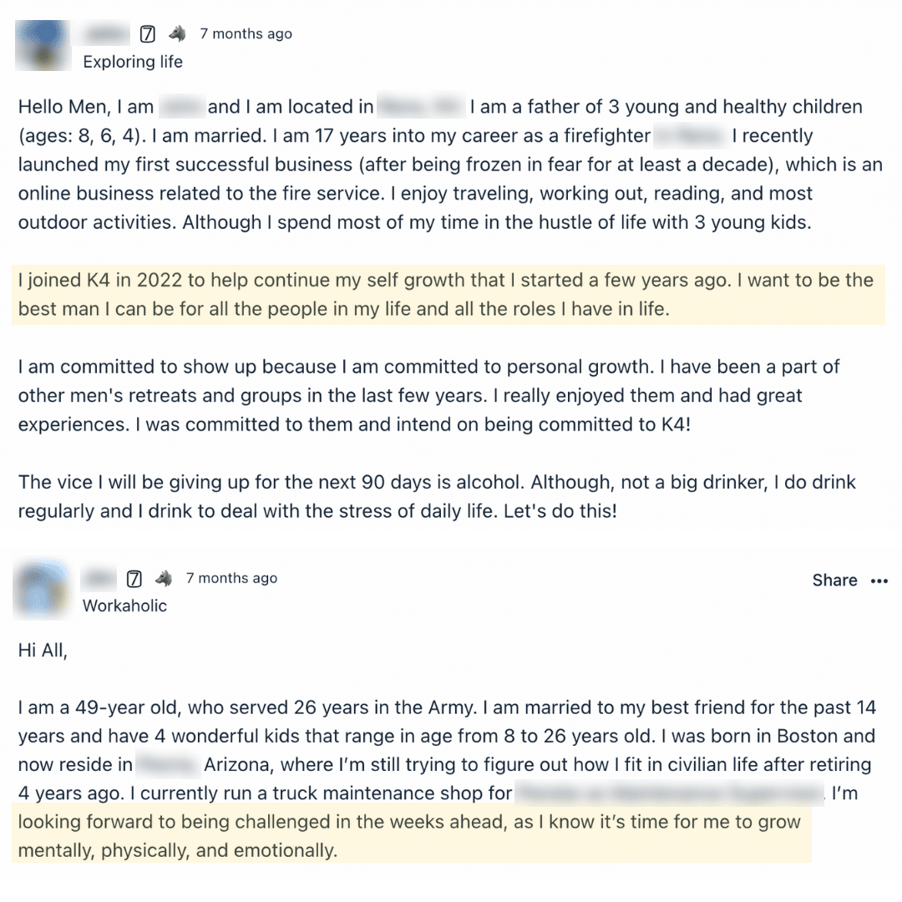902x902 pixels.
Task: Click the 'I am committed to show up' paragraph
Action: (x=428, y=395)
